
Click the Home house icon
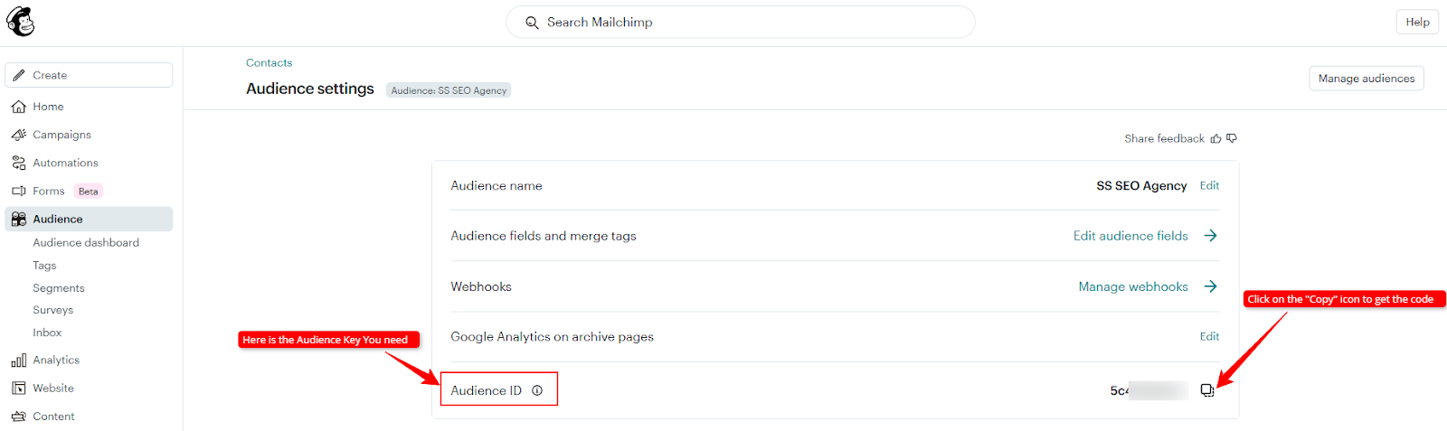19,107
